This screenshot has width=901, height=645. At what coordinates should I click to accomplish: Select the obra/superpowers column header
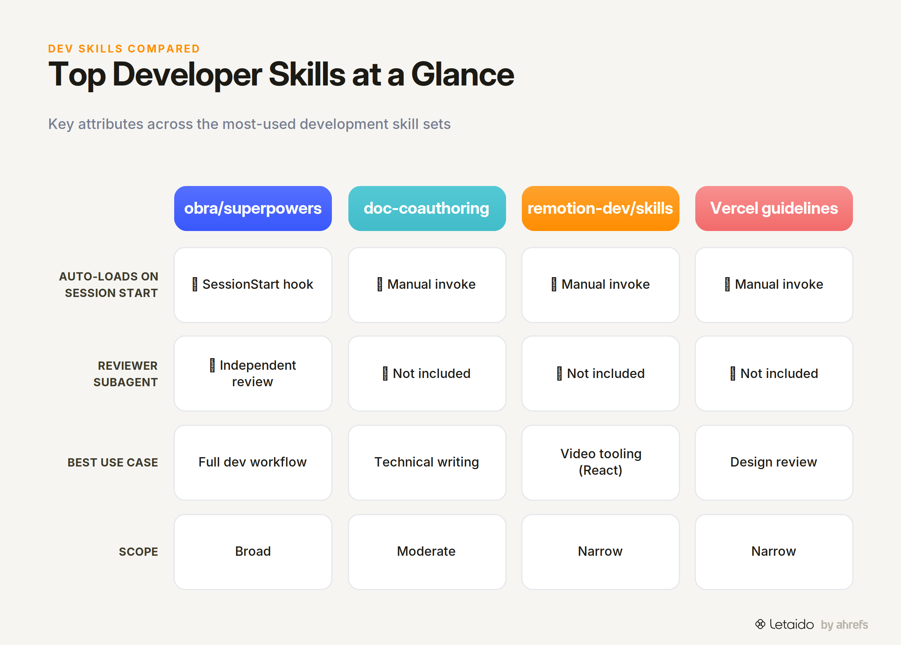point(253,208)
